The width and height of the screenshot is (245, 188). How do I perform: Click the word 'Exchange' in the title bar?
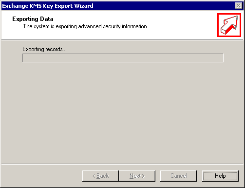pyautogui.click(x=15, y=6)
